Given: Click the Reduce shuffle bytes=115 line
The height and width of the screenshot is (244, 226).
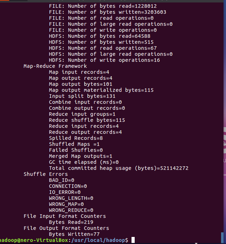Looking at the screenshot, I should pos(87,120).
